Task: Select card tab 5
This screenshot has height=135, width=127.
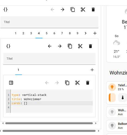Action: [x=47, y=33]
